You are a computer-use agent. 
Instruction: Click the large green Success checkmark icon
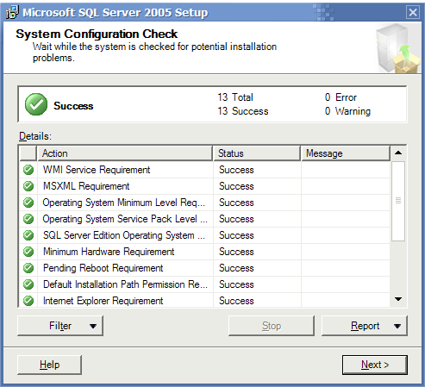[36, 104]
